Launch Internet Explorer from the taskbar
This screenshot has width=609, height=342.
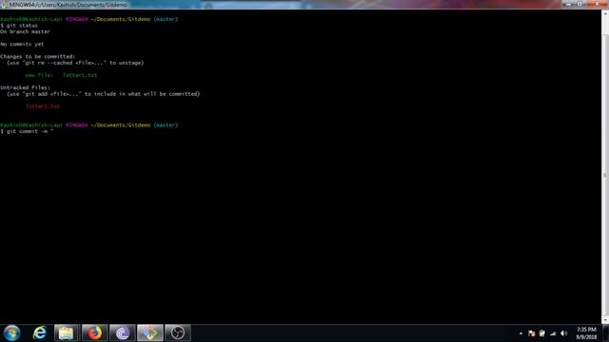point(39,333)
